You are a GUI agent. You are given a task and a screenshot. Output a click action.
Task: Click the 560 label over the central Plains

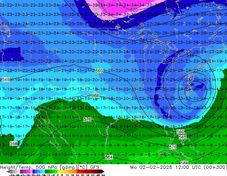coord(99,71)
